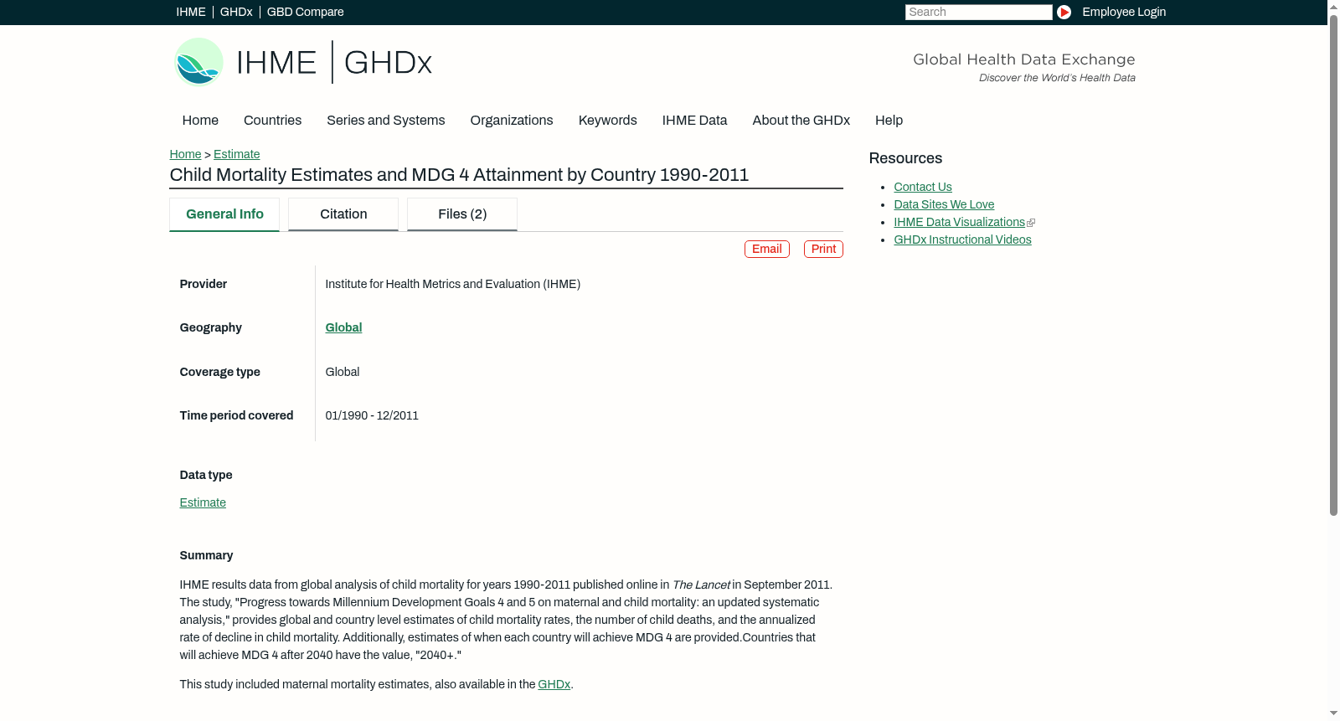Click the Print button
The width and height of the screenshot is (1340, 721).
point(823,250)
